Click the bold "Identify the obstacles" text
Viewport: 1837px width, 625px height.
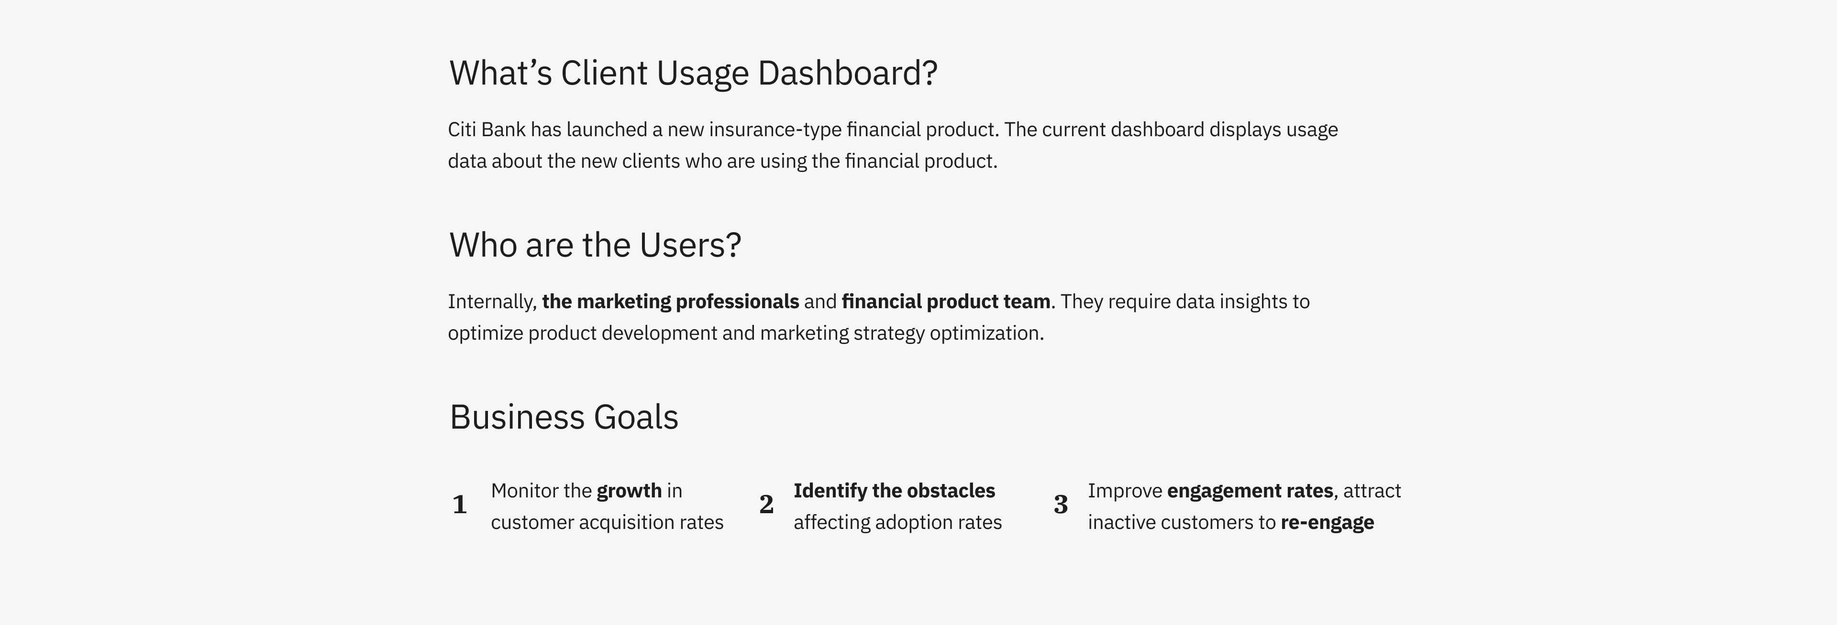(894, 490)
